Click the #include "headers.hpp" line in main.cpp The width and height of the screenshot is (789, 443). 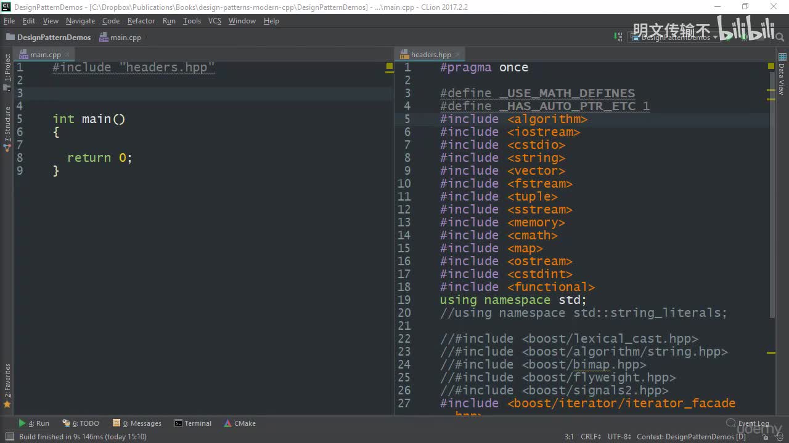[x=134, y=67]
